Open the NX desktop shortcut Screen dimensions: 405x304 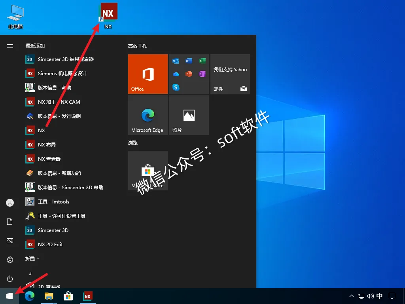coord(108,15)
